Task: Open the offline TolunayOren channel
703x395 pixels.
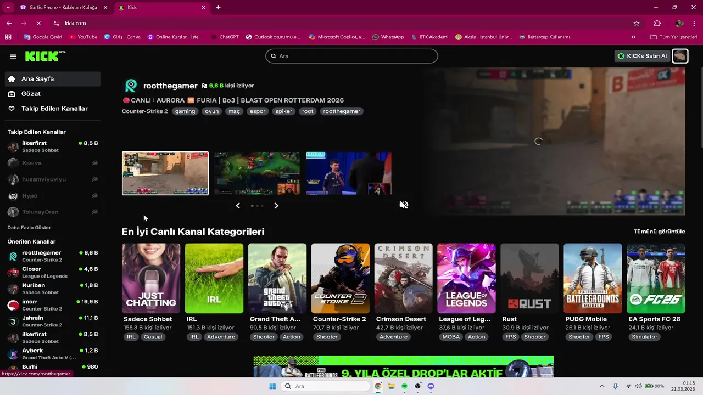Action: tap(53, 212)
